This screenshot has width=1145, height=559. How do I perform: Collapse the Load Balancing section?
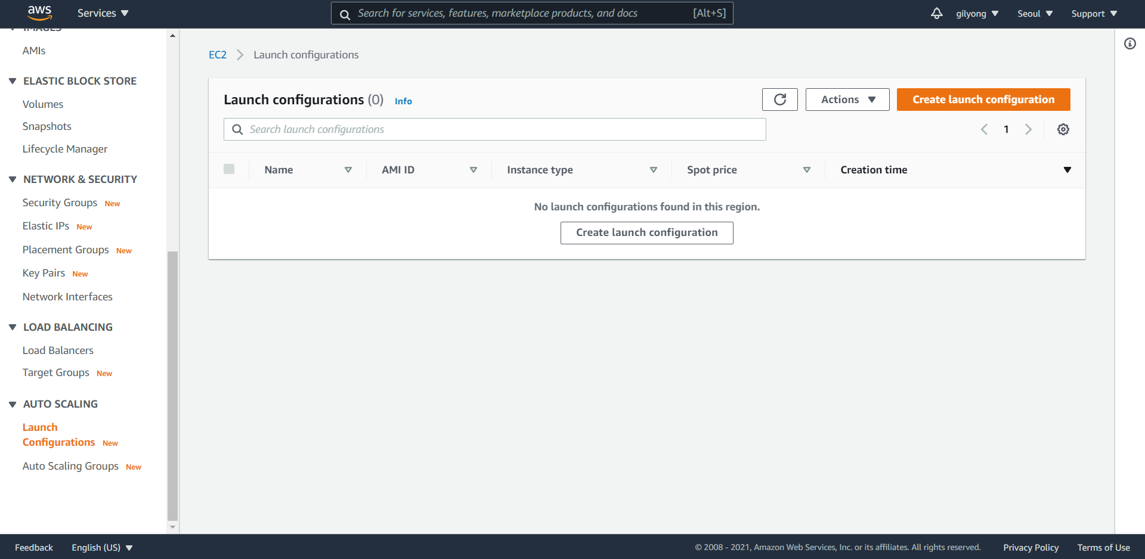(13, 327)
